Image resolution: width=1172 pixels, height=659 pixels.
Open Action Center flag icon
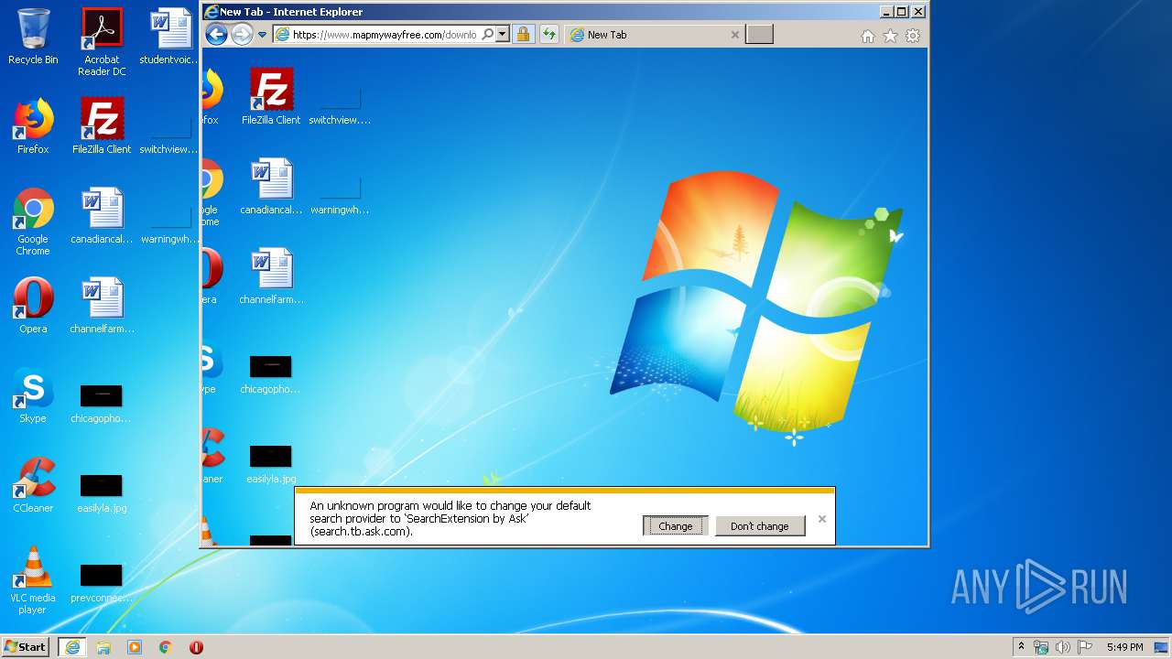pos(1085,647)
